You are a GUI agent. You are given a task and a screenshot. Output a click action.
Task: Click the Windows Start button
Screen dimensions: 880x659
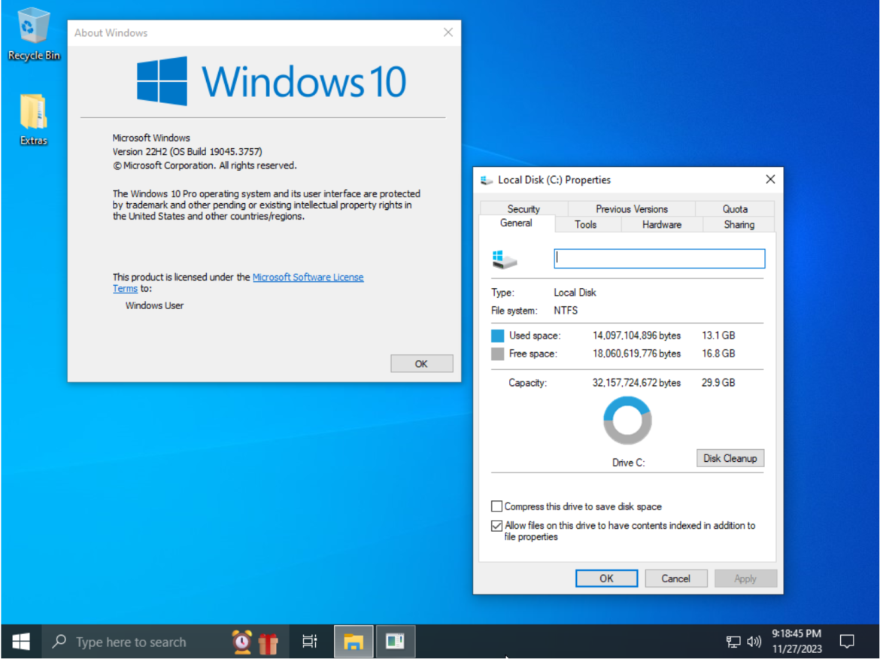click(x=21, y=642)
